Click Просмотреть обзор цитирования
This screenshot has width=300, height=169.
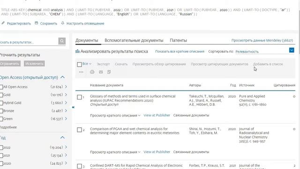159,64
